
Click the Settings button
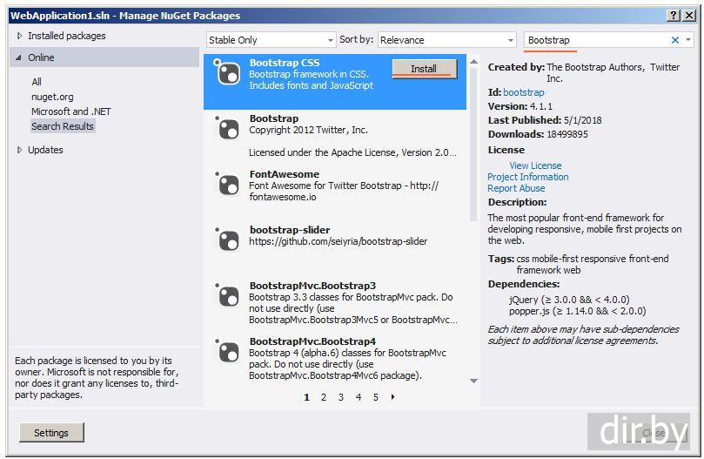pyautogui.click(x=51, y=433)
